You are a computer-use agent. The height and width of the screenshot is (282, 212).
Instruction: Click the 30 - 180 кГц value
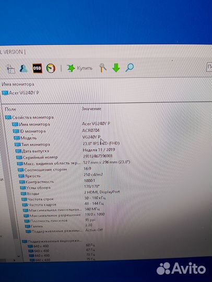click(x=95, y=197)
